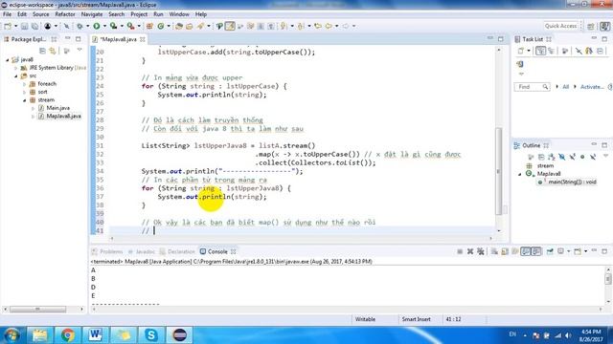Screen dimensions: 613x344
Task: Click the editor vertical scrollbar thumb
Action: (499, 172)
